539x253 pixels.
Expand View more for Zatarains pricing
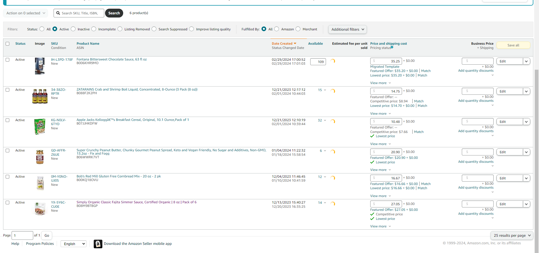(x=381, y=114)
